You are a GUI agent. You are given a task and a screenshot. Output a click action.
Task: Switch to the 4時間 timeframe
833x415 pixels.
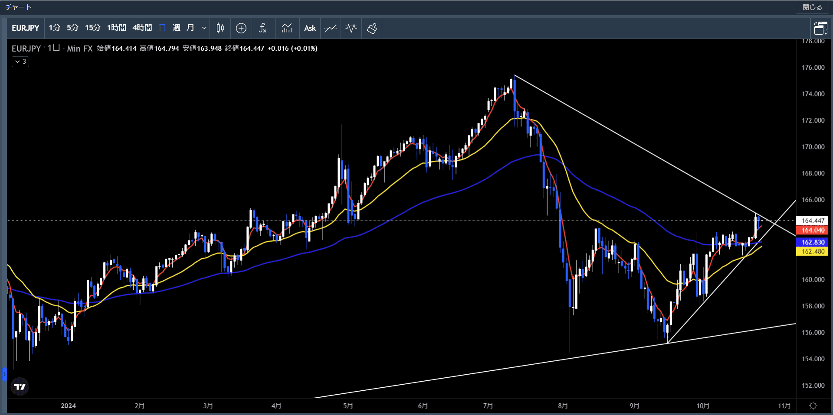tap(142, 28)
